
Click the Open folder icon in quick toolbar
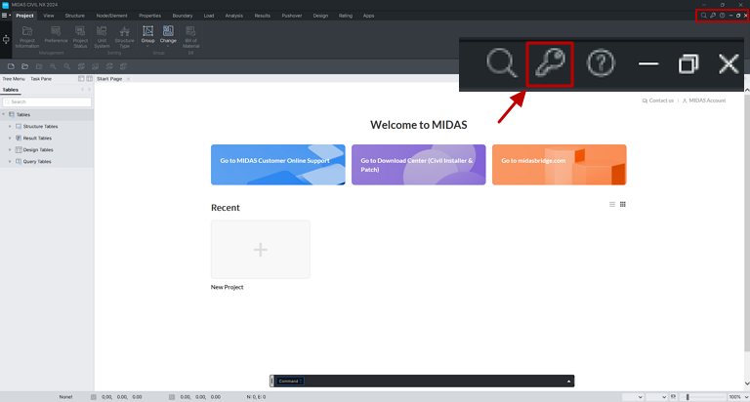coord(24,66)
